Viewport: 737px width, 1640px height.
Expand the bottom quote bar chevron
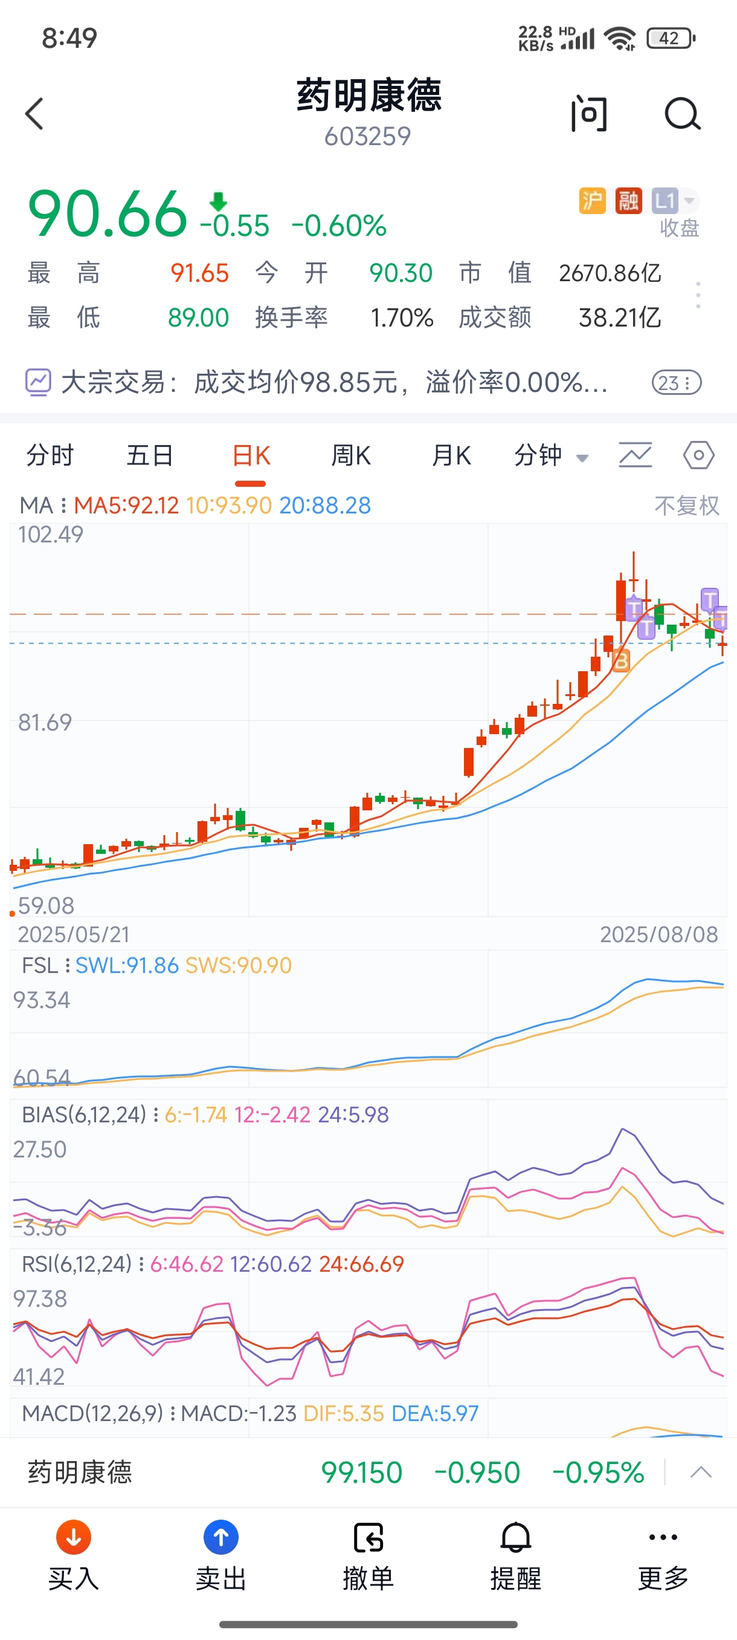click(x=701, y=1472)
